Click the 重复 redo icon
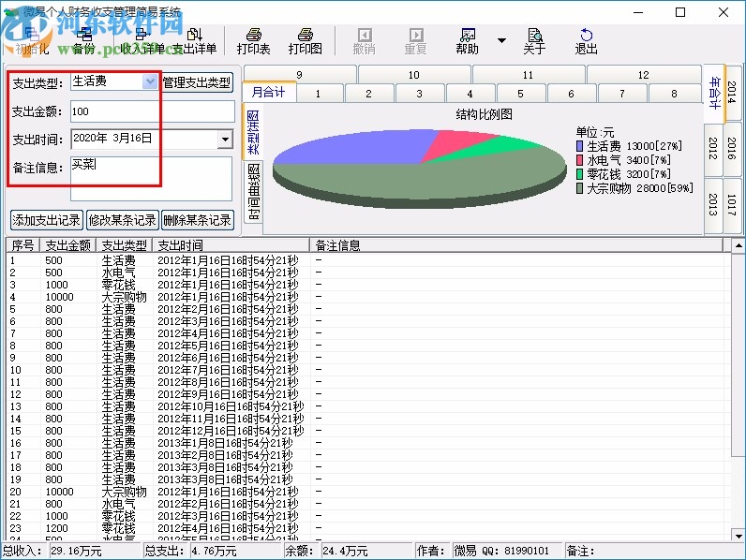This screenshot has width=746, height=560. coord(416,40)
